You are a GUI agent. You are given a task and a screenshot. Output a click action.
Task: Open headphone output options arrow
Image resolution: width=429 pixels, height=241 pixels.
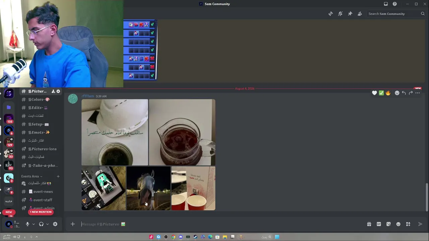coord(47,224)
